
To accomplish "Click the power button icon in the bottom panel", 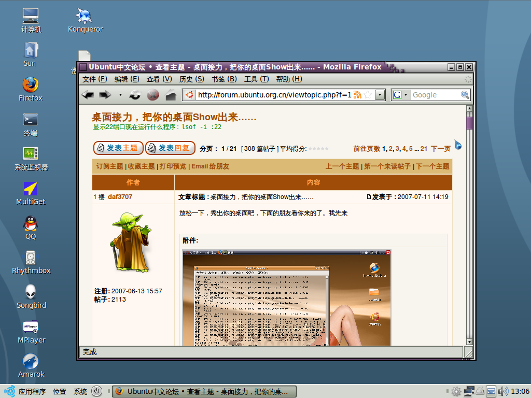I will 97,391.
